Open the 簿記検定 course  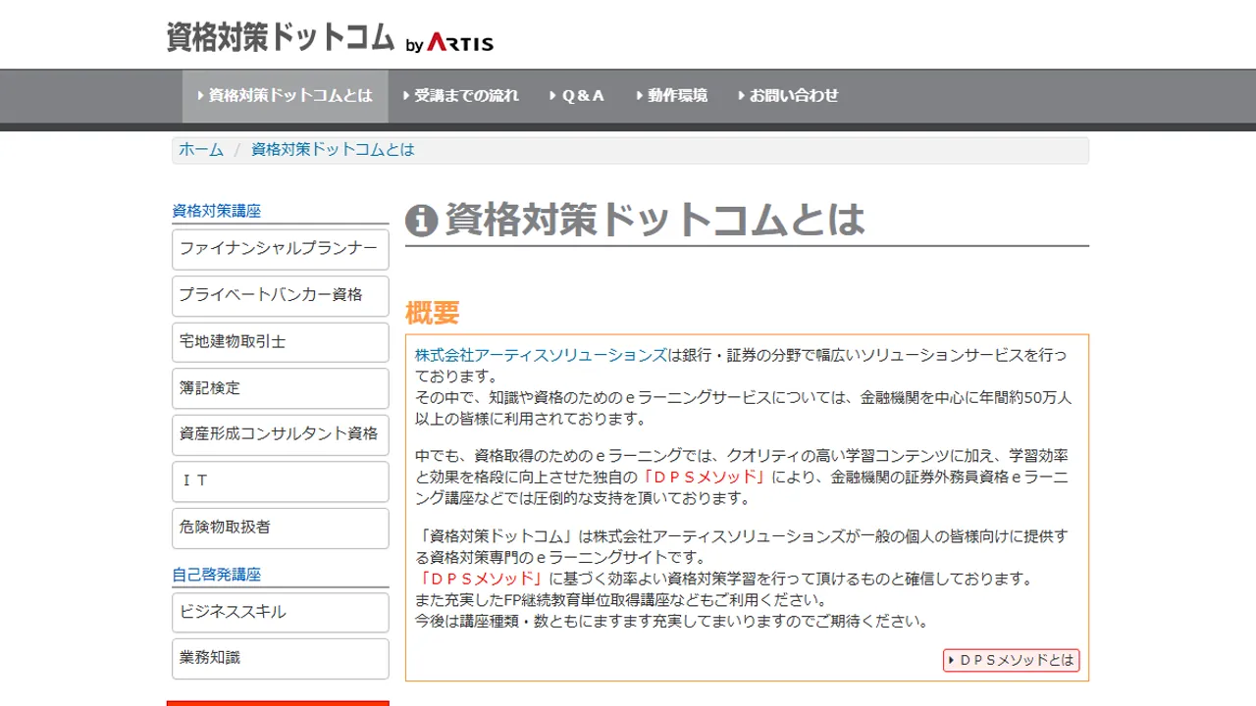(x=281, y=388)
